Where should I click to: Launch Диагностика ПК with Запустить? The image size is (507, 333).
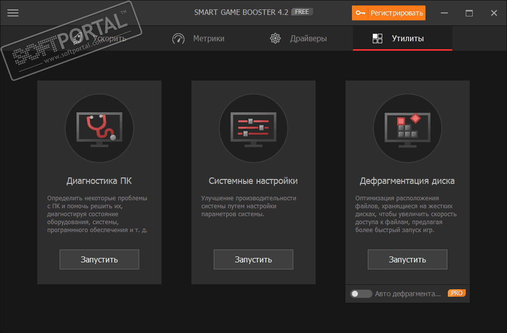(99, 259)
